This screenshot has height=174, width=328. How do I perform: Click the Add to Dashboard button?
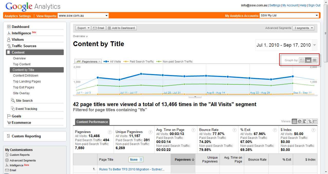click(x=121, y=28)
